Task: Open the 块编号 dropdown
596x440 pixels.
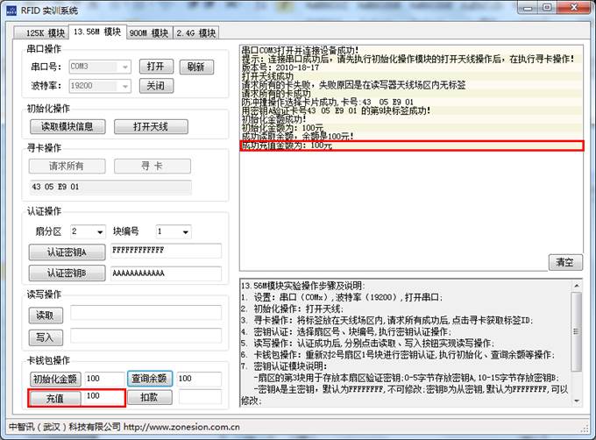Action: tap(185, 232)
